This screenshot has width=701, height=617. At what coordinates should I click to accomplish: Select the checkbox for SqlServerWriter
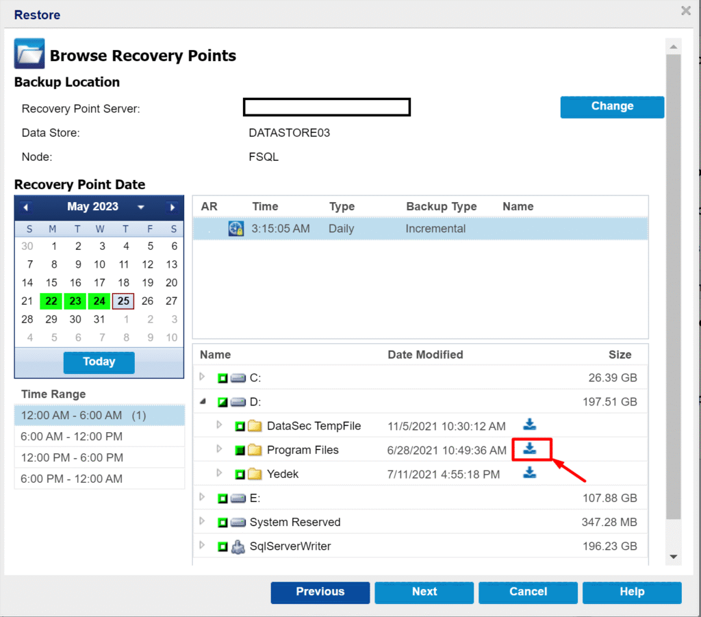click(x=222, y=546)
